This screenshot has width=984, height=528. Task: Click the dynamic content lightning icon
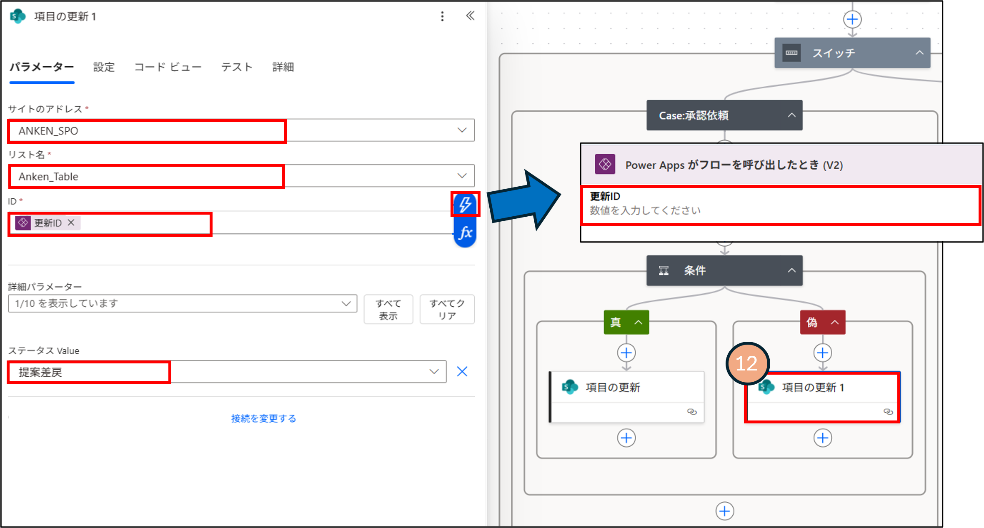coord(465,204)
